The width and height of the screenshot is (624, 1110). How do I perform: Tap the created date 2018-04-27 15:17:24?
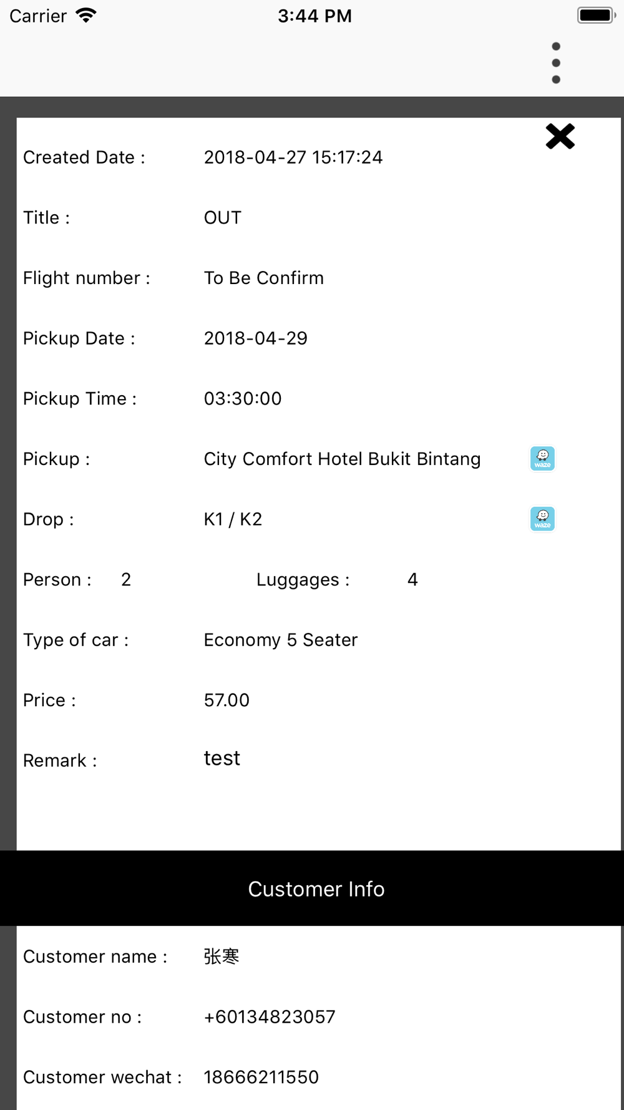(293, 157)
